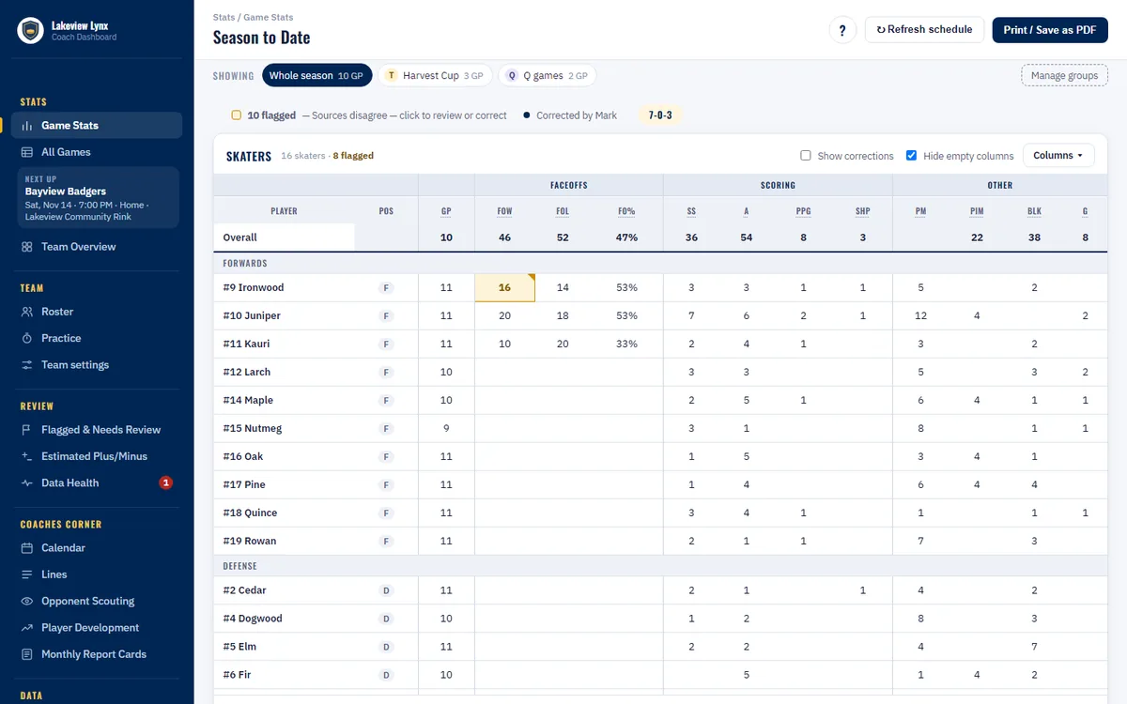Click Print / Save as PDF

[1050, 30]
